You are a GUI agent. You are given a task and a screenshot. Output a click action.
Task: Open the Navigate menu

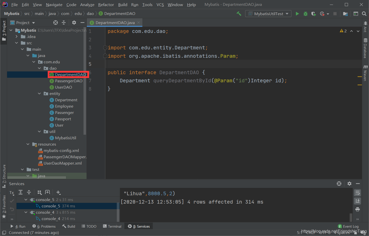pyautogui.click(x=54, y=5)
